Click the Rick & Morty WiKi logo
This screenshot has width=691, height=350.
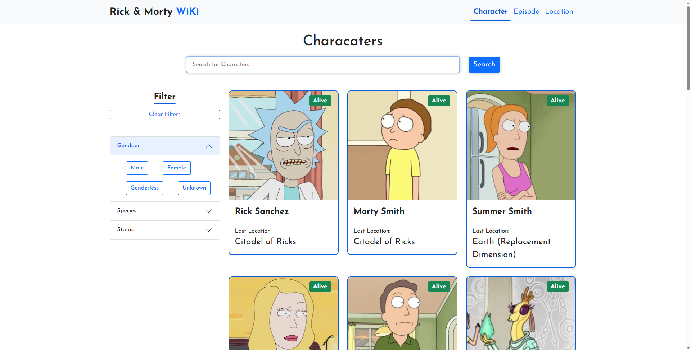(154, 11)
